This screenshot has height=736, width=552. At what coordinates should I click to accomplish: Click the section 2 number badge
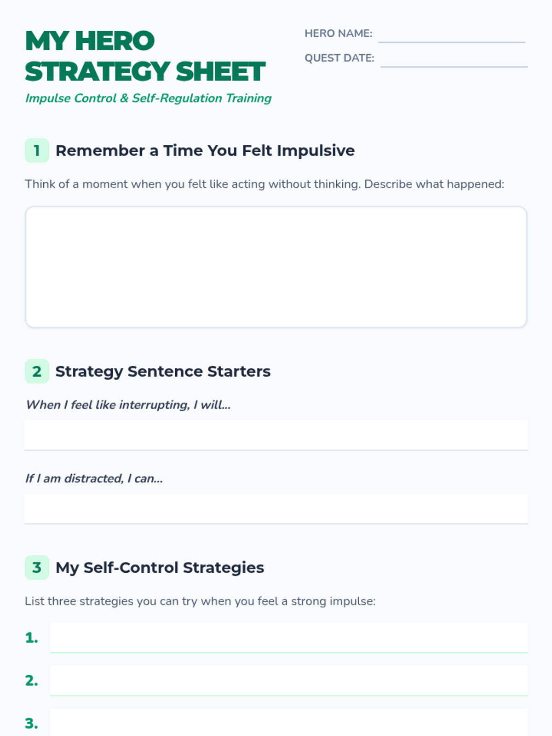pos(37,371)
